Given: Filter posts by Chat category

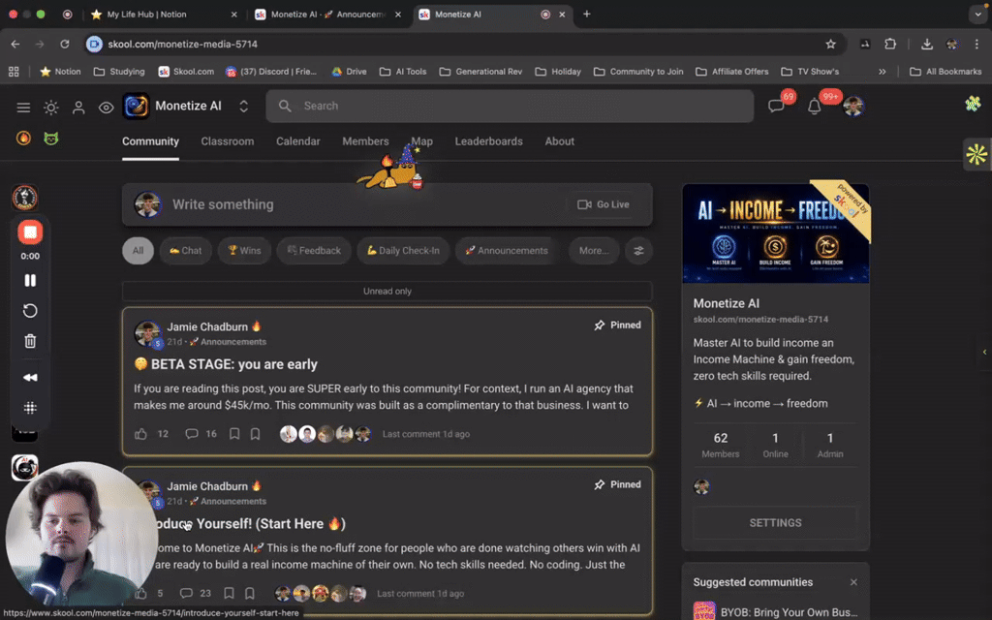Looking at the screenshot, I should [x=185, y=251].
